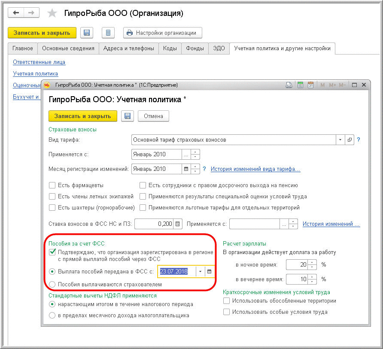383x349 pixels.
Task: Expand the Вид тарифа dropdown list
Action: pos(340,140)
